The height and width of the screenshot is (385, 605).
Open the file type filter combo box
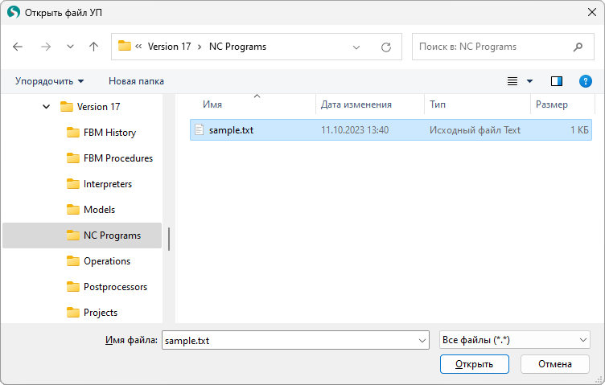click(x=515, y=340)
